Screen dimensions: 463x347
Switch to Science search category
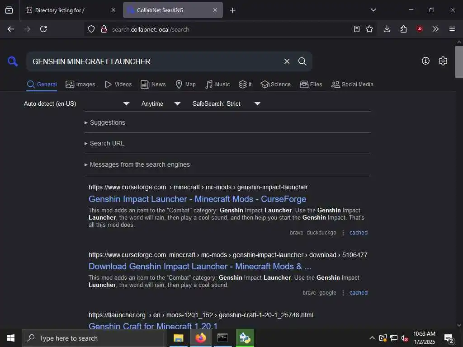pyautogui.click(x=275, y=84)
